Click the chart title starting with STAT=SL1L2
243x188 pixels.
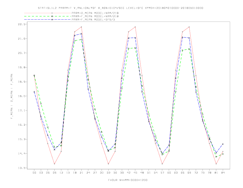[121, 8]
